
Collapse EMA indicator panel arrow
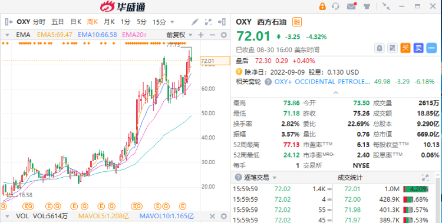point(7,35)
